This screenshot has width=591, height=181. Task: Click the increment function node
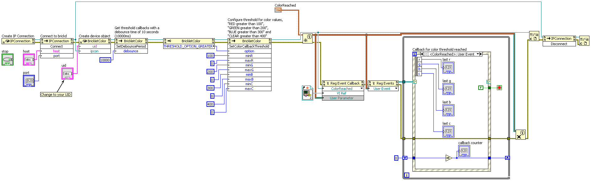[x=449, y=158]
